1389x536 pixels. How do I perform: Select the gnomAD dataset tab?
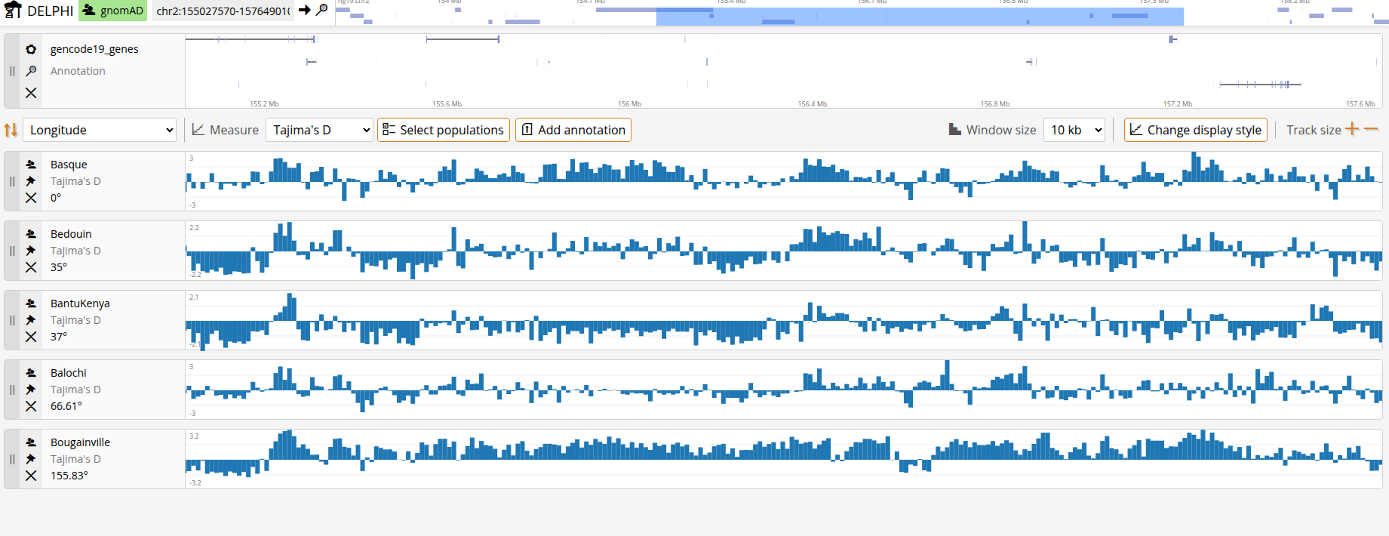(x=113, y=11)
